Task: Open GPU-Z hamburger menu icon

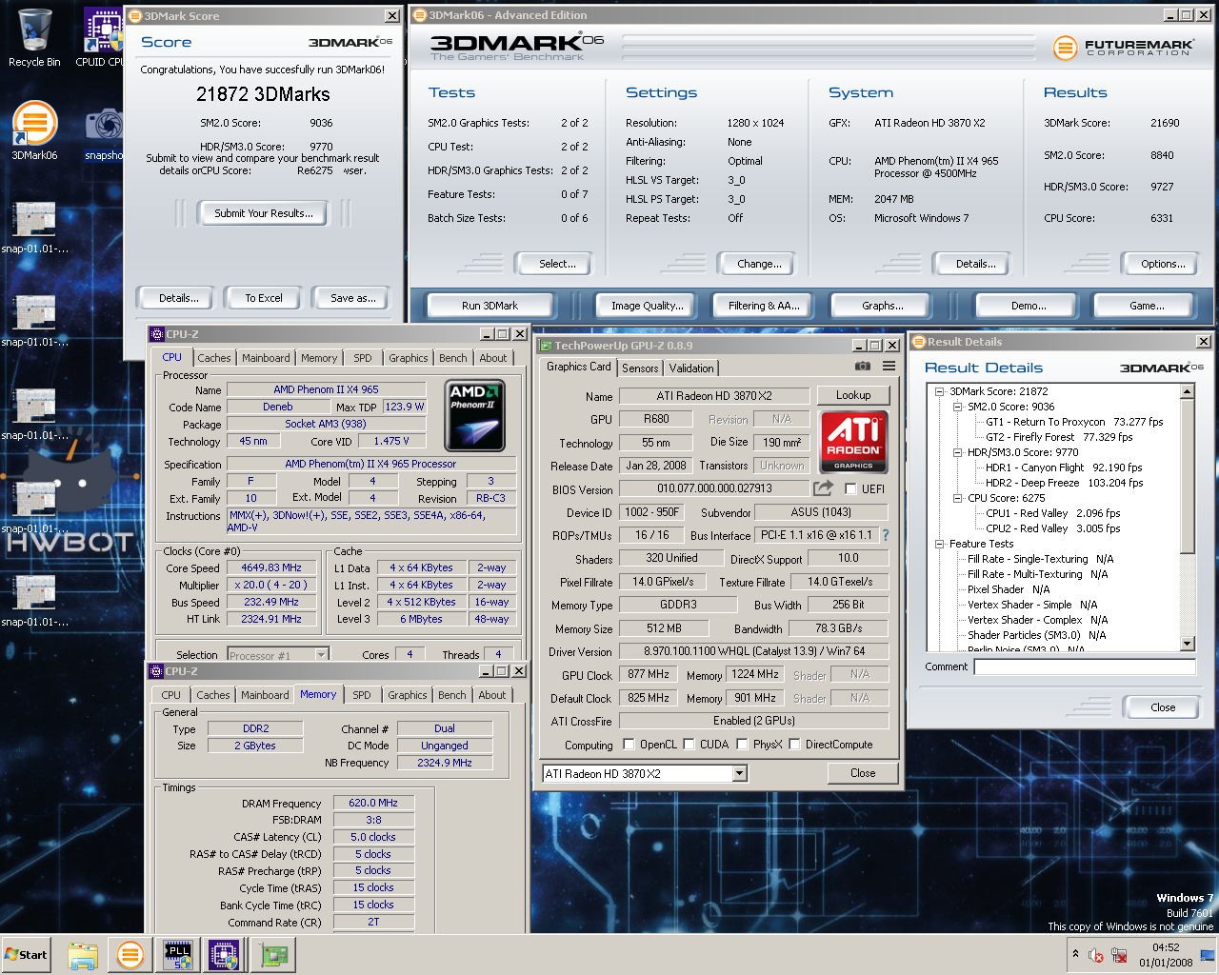Action: (889, 366)
